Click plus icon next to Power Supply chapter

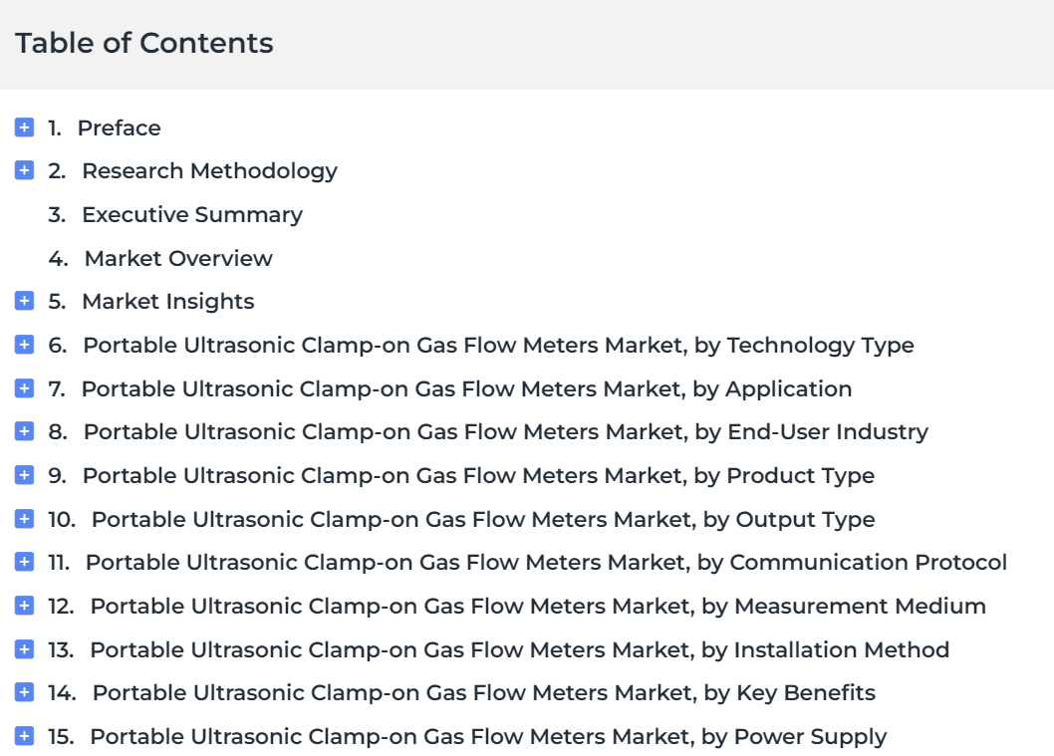pyautogui.click(x=24, y=736)
